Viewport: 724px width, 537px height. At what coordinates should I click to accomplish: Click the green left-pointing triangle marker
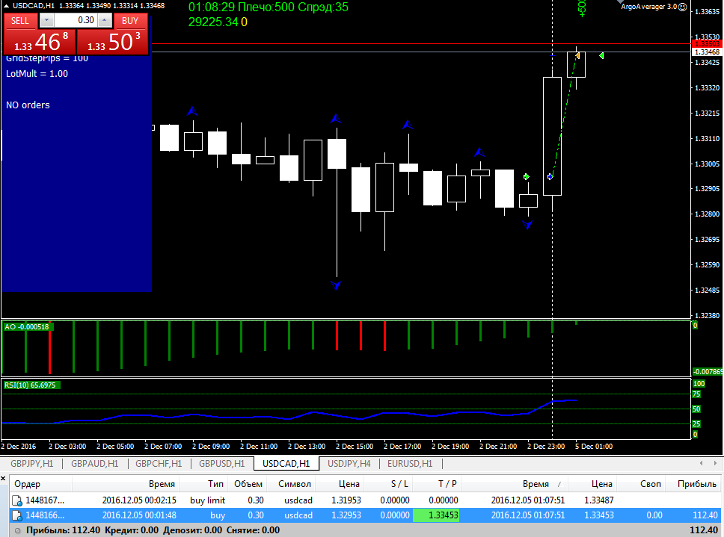[x=601, y=56]
